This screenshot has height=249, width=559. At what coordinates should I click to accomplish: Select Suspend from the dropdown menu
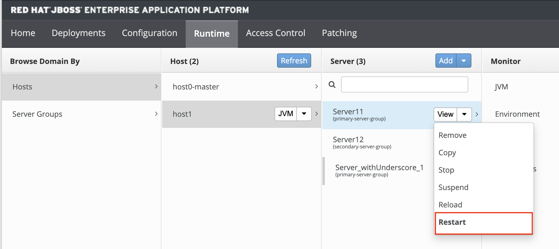tap(453, 188)
